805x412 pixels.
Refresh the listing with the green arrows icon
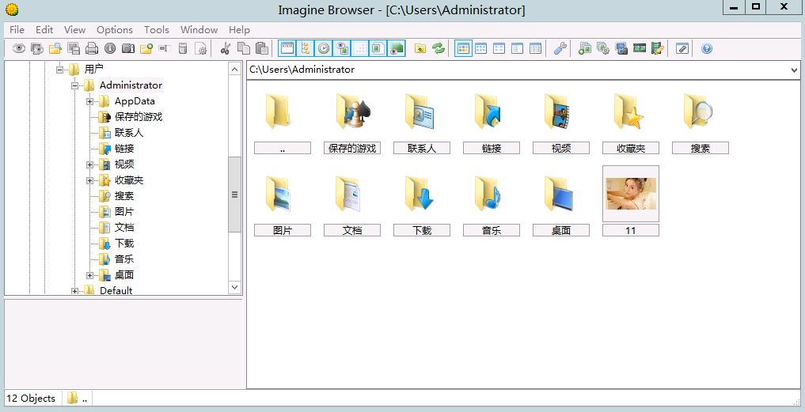pos(439,49)
